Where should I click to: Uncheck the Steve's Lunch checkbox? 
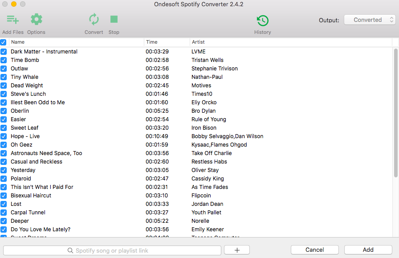(4, 94)
